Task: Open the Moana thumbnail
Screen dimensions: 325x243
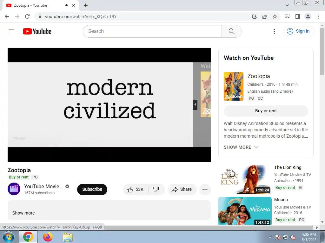Action: point(245,211)
